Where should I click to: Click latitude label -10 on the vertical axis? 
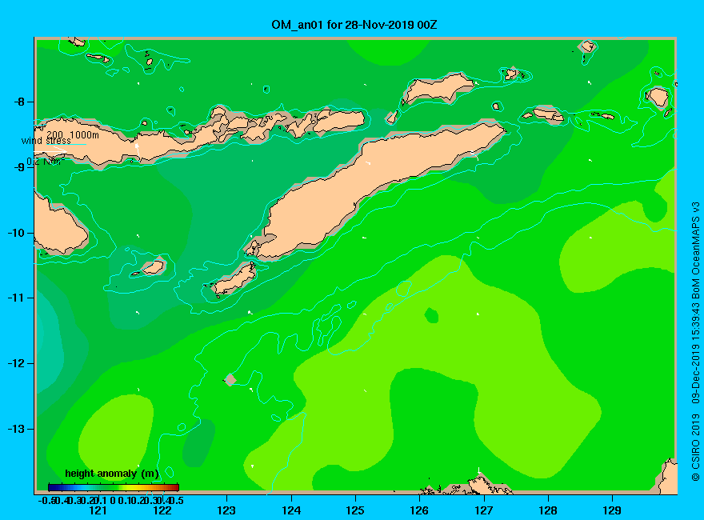[x=17, y=233]
